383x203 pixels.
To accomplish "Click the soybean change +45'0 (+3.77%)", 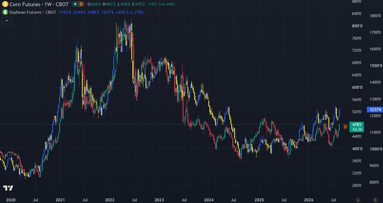I will (x=129, y=12).
